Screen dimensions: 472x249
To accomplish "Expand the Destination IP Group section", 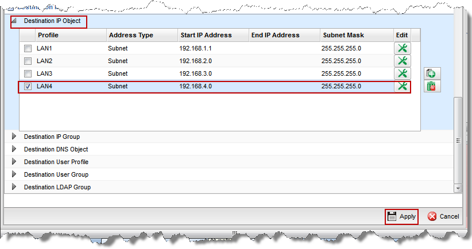I will point(14,137).
